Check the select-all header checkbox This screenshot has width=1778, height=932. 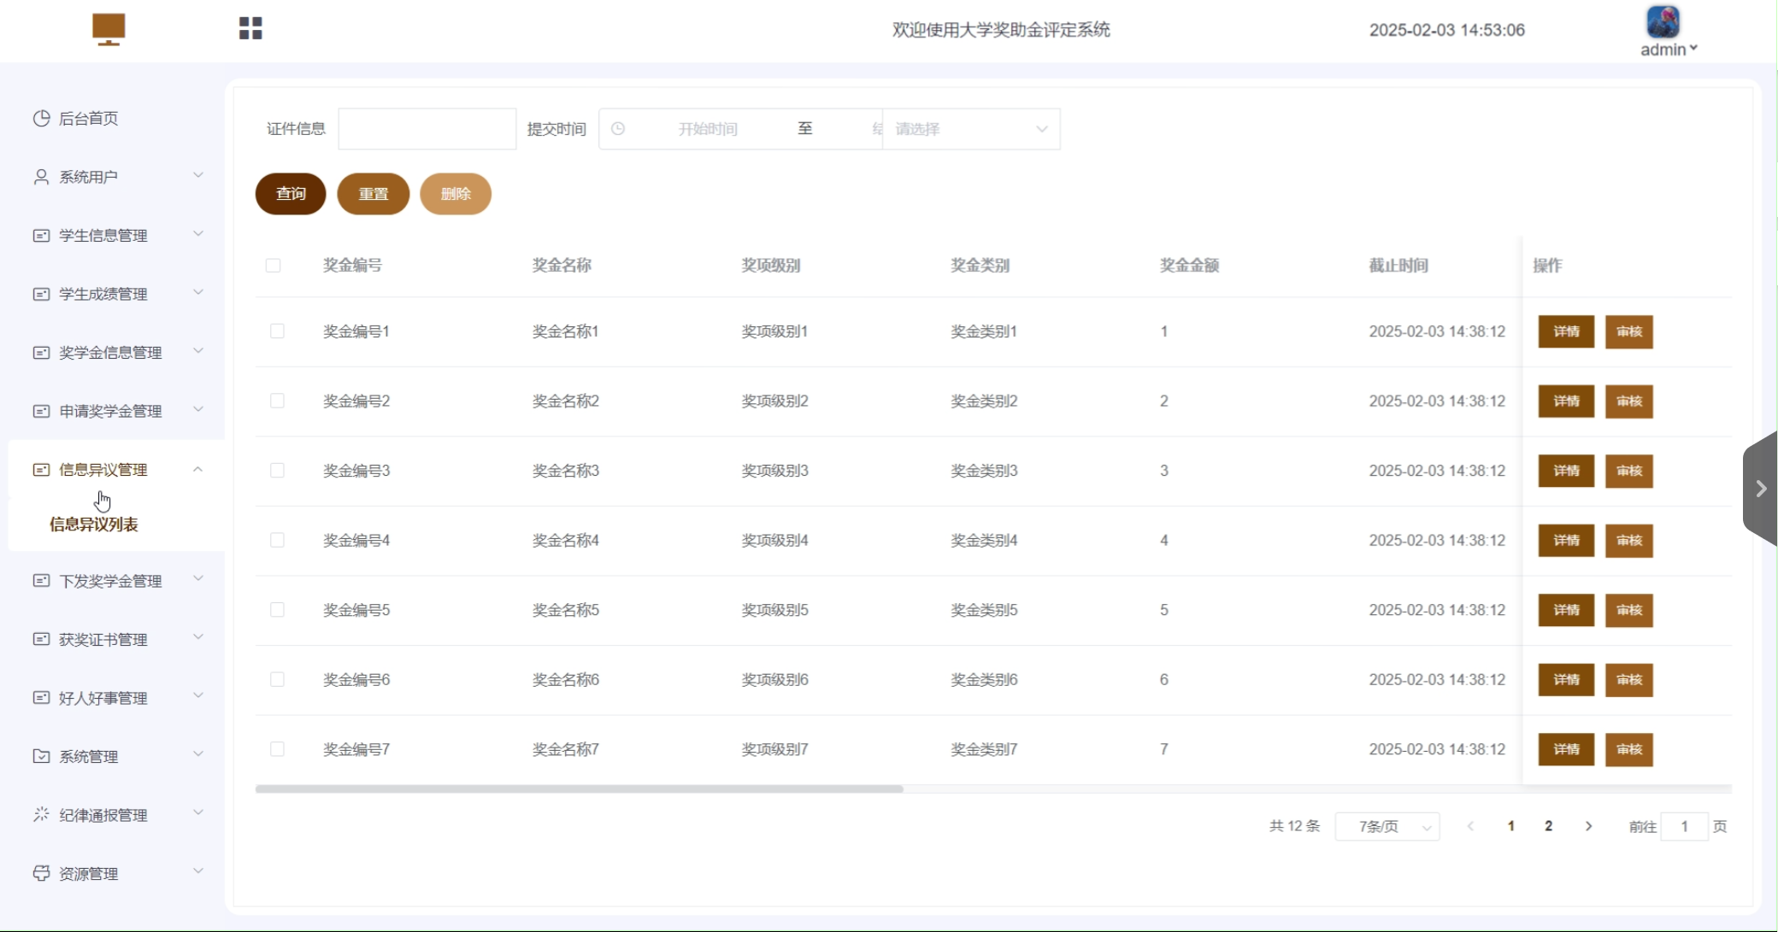[274, 266]
